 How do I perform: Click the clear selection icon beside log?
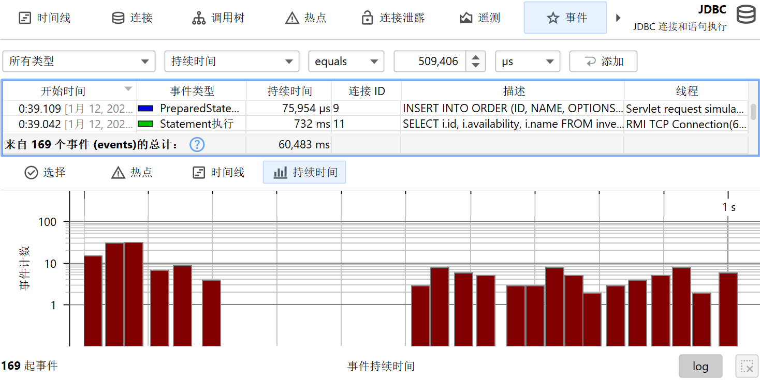[747, 367]
